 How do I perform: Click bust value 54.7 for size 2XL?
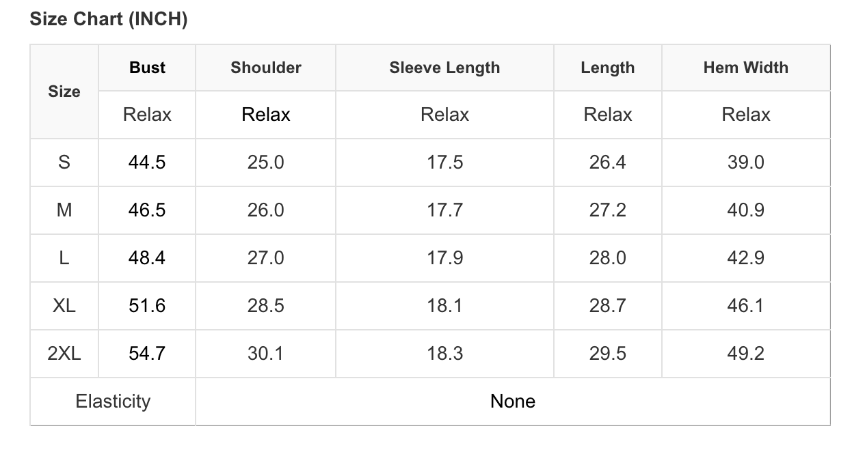coord(147,354)
